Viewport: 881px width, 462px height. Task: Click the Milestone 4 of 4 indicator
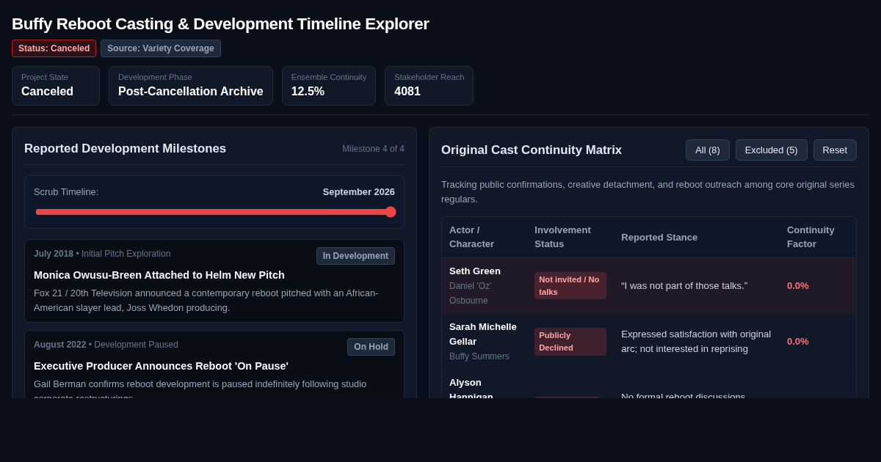pos(373,149)
